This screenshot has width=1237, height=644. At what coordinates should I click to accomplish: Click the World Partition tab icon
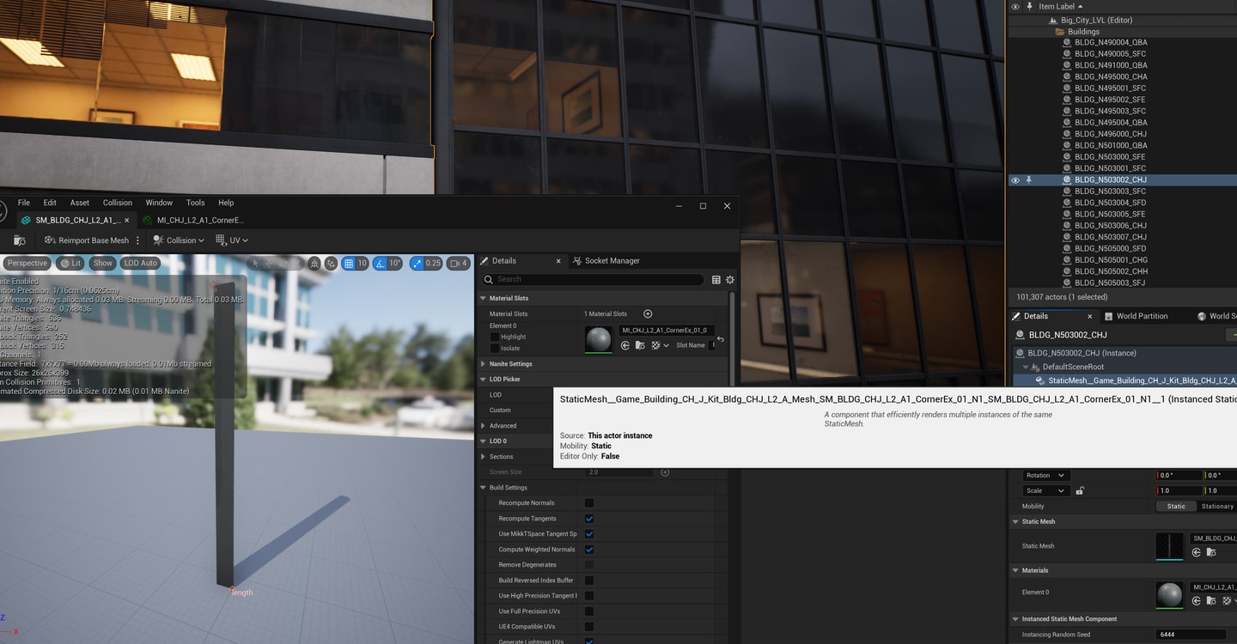[x=1108, y=316]
